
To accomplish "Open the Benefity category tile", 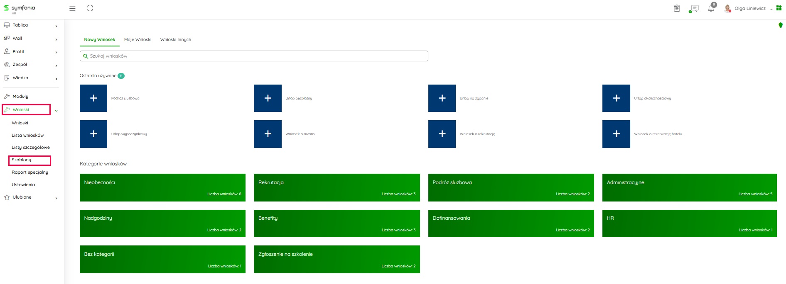I will pyautogui.click(x=337, y=223).
